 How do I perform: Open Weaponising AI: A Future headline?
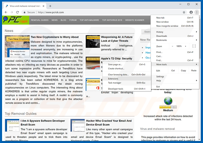(x=117, y=39)
